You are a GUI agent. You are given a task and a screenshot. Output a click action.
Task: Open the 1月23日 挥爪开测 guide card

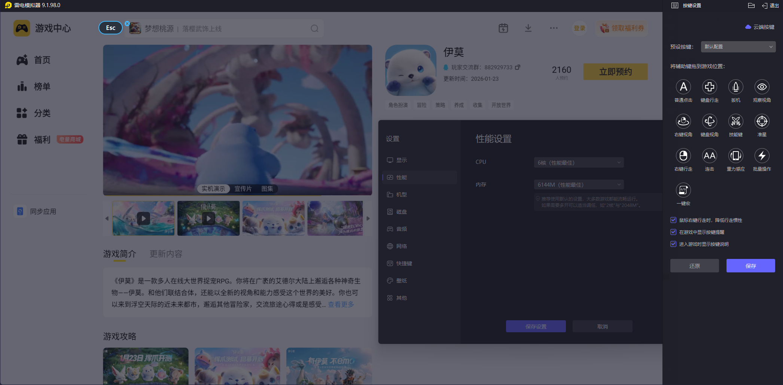(x=146, y=366)
